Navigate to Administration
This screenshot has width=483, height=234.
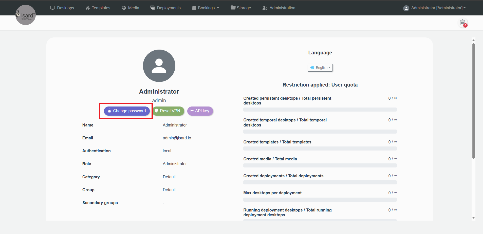point(279,8)
